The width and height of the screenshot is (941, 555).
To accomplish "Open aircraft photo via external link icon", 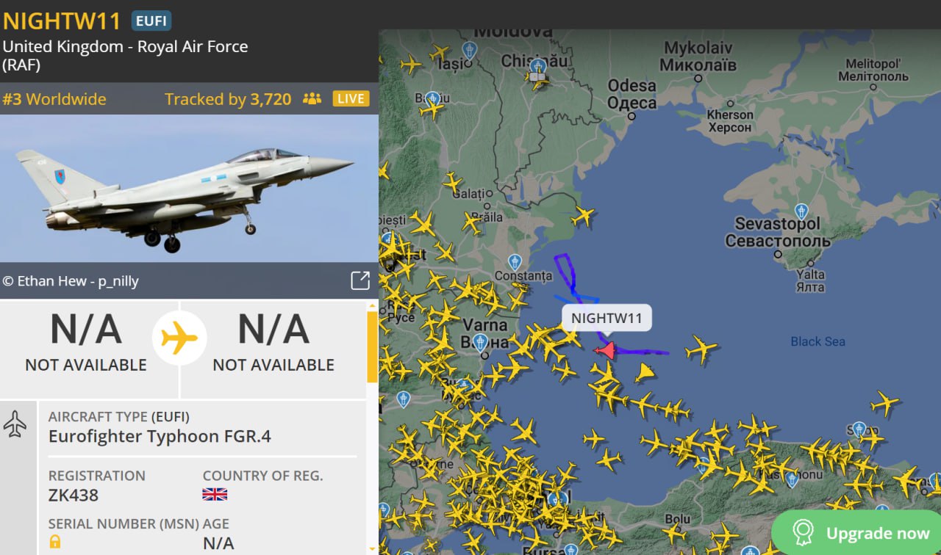I will click(x=360, y=280).
